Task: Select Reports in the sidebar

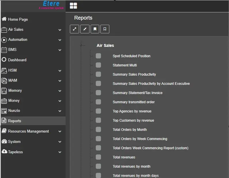Action: pos(14,121)
